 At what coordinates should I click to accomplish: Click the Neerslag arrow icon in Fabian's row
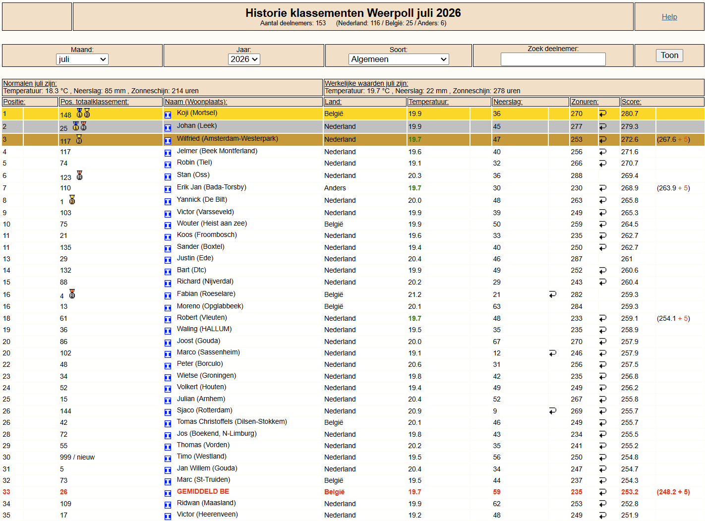pos(553,294)
